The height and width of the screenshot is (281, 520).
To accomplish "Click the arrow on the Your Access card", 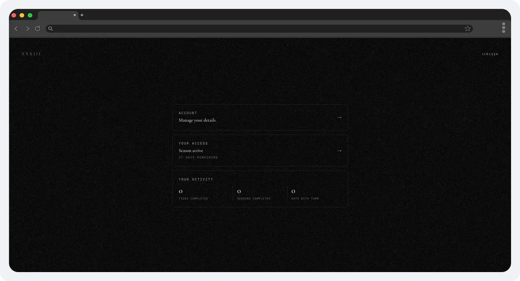I will pyautogui.click(x=339, y=151).
